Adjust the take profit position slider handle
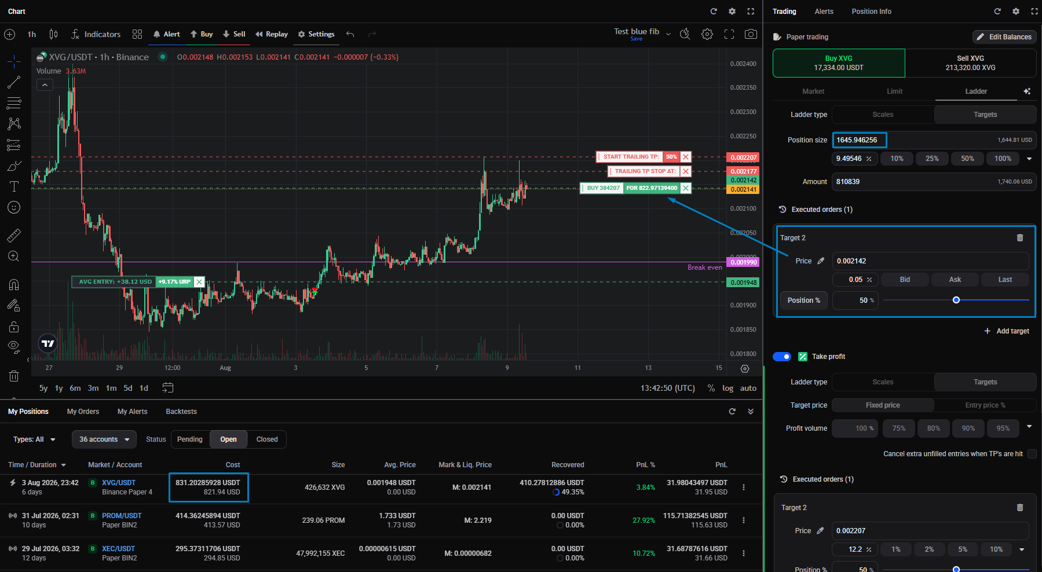Image resolution: width=1042 pixels, height=572 pixels. 956,570
